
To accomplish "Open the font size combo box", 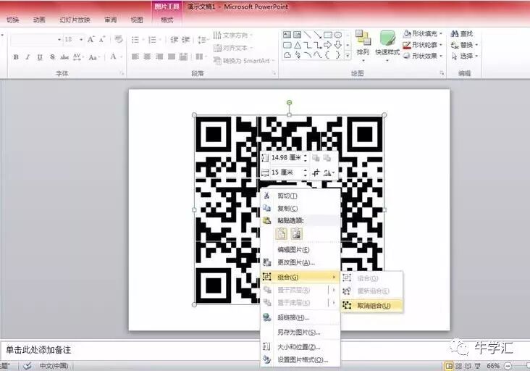I will (x=73, y=40).
